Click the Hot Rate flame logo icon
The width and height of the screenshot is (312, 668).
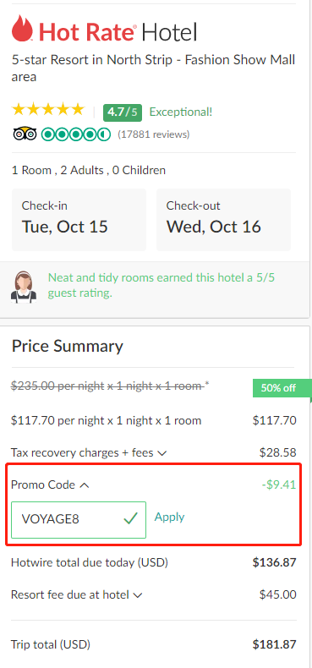point(23,28)
